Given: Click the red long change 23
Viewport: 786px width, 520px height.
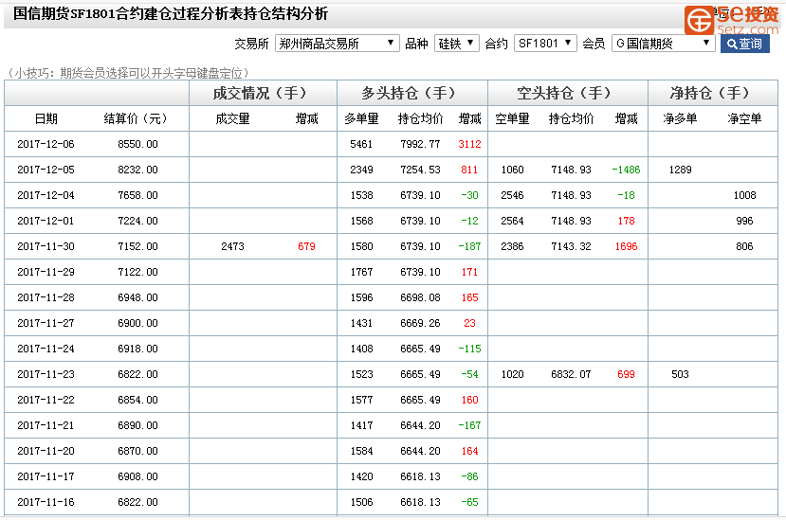Looking at the screenshot, I should pyautogui.click(x=469, y=323).
